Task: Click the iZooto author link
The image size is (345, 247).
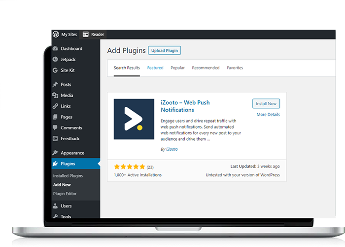Action: (x=172, y=149)
